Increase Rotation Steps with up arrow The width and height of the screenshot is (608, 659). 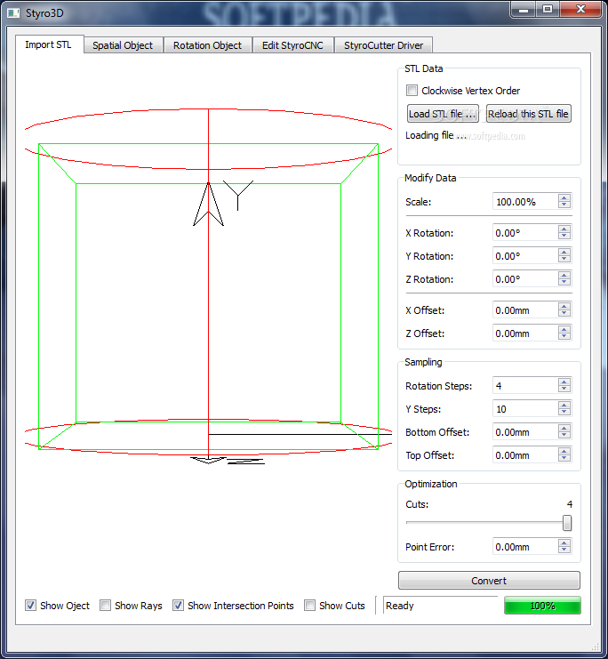(564, 382)
